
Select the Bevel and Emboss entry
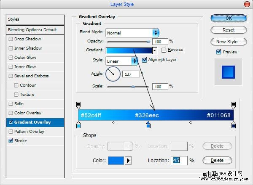click(x=35, y=76)
